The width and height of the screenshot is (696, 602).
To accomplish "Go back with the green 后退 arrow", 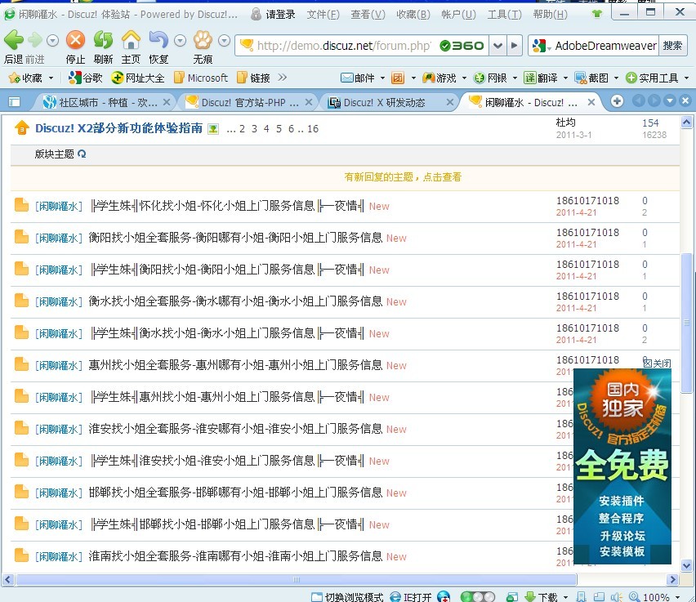I will pyautogui.click(x=14, y=40).
